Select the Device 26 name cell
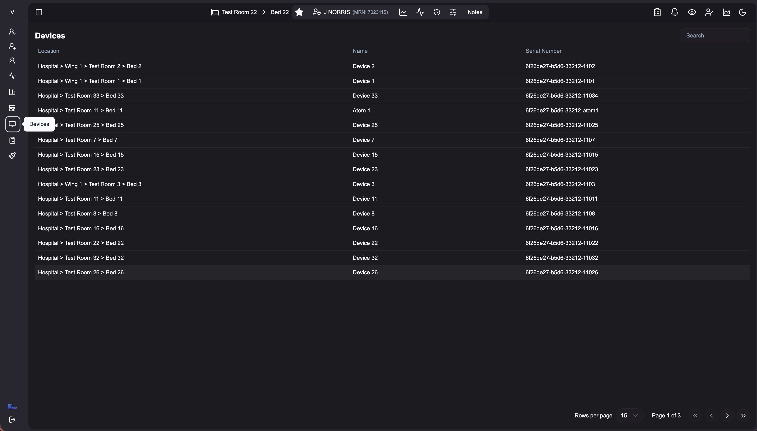The width and height of the screenshot is (757, 431). coord(365,272)
